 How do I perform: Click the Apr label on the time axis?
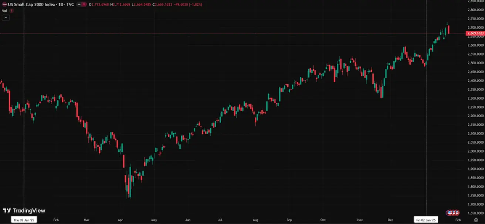pyautogui.click(x=120, y=220)
